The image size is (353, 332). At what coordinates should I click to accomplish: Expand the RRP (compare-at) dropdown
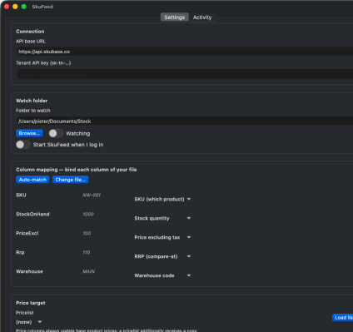tap(162, 256)
